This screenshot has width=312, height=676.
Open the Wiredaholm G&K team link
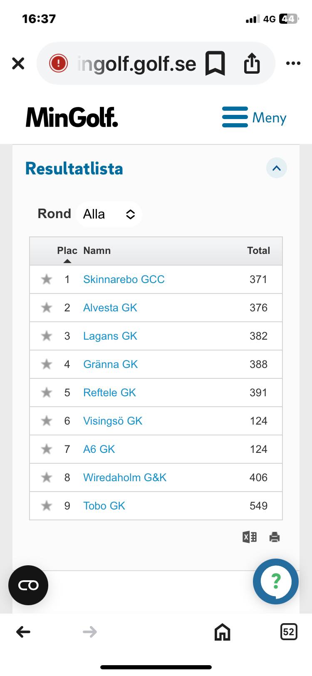pyautogui.click(x=125, y=477)
